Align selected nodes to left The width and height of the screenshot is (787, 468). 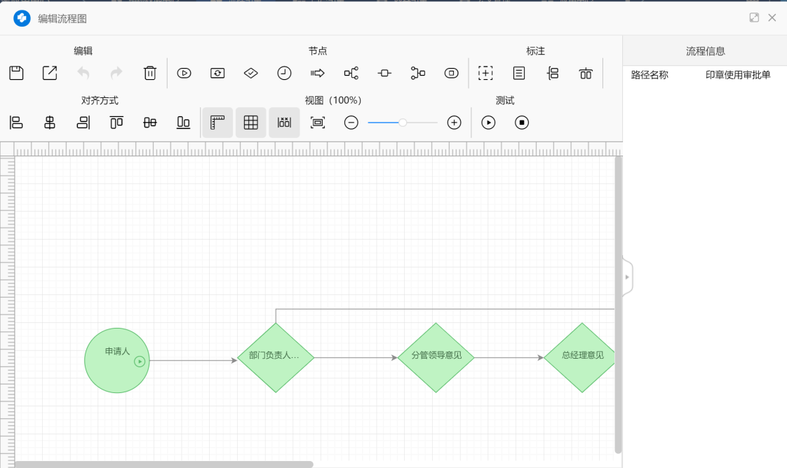click(x=16, y=123)
